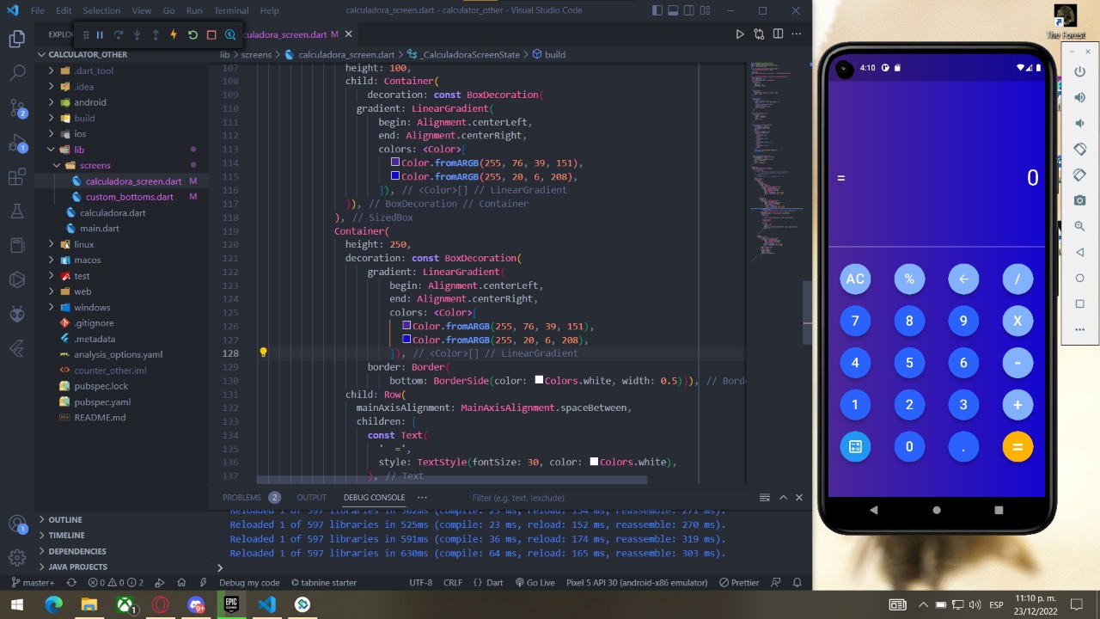Restart the Flutter app with green restart icon
This screenshot has width=1100, height=619.
pos(192,34)
